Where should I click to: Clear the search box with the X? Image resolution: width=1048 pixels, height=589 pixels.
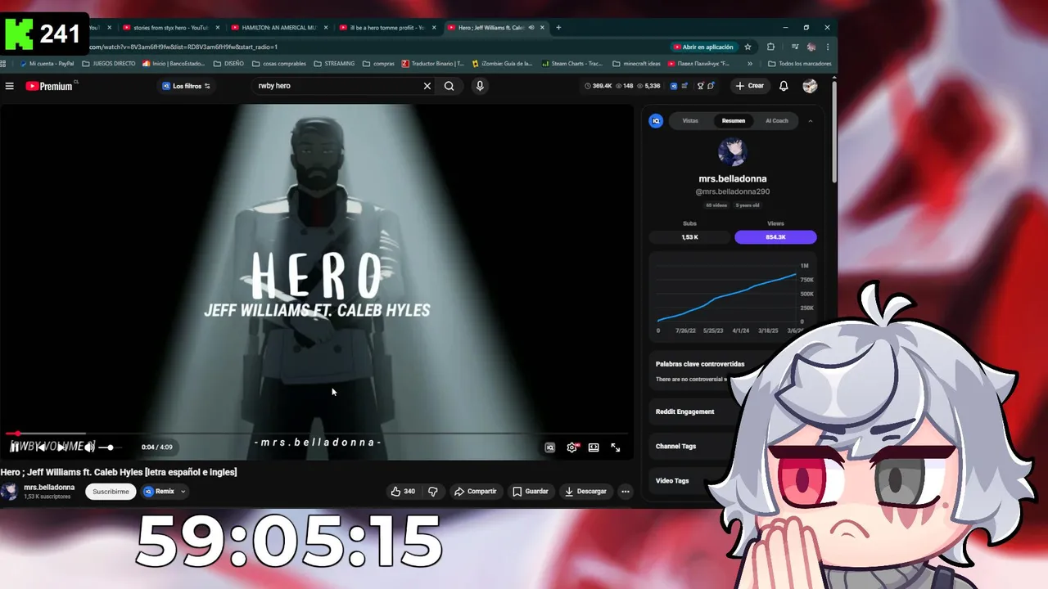427,86
